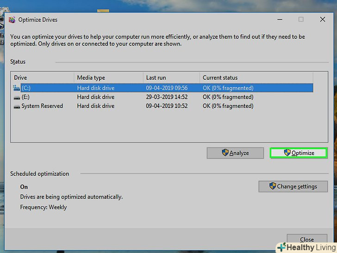Image resolution: width=337 pixels, height=253 pixels.
Task: Select the (E:) drive icon
Action: coord(17,97)
